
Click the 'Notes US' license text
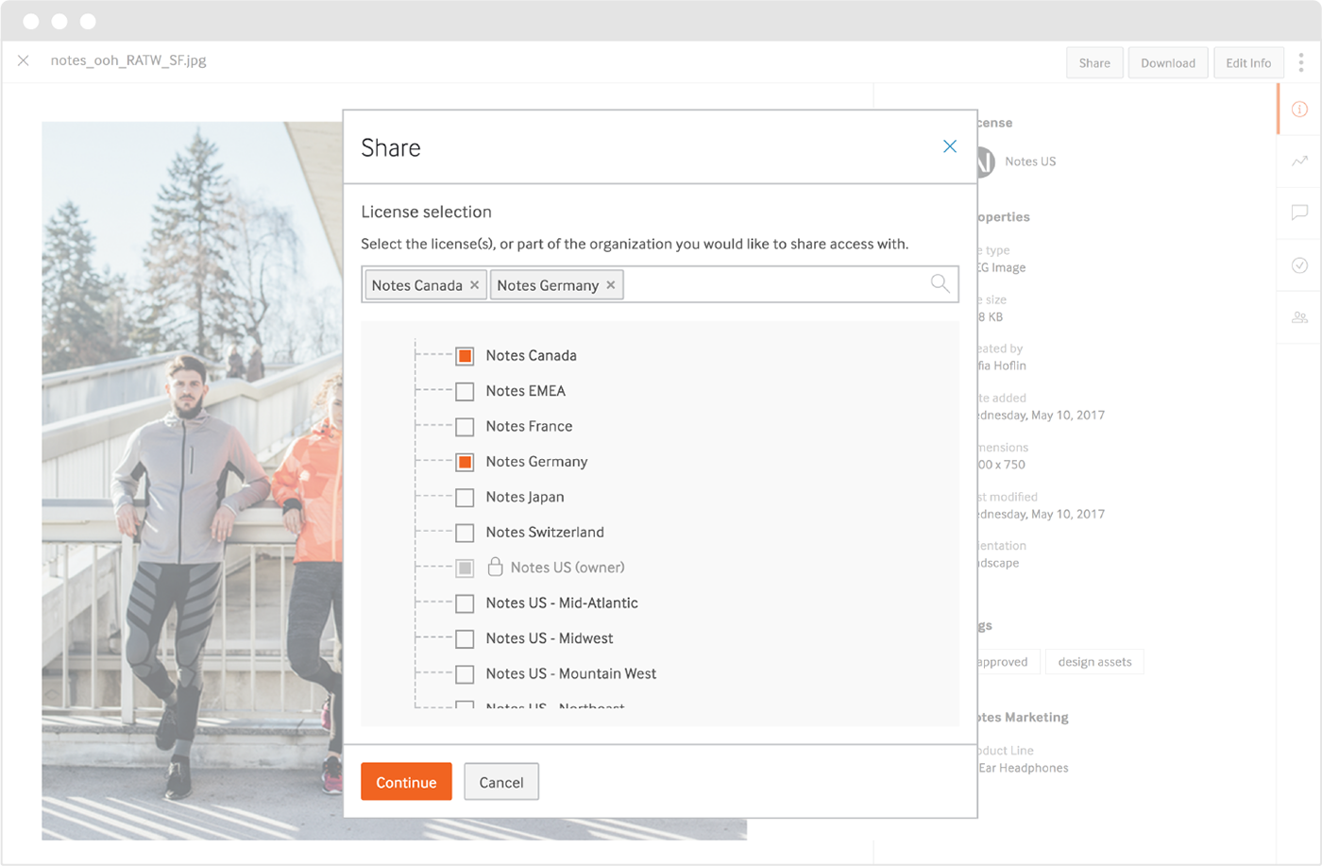(x=1030, y=161)
